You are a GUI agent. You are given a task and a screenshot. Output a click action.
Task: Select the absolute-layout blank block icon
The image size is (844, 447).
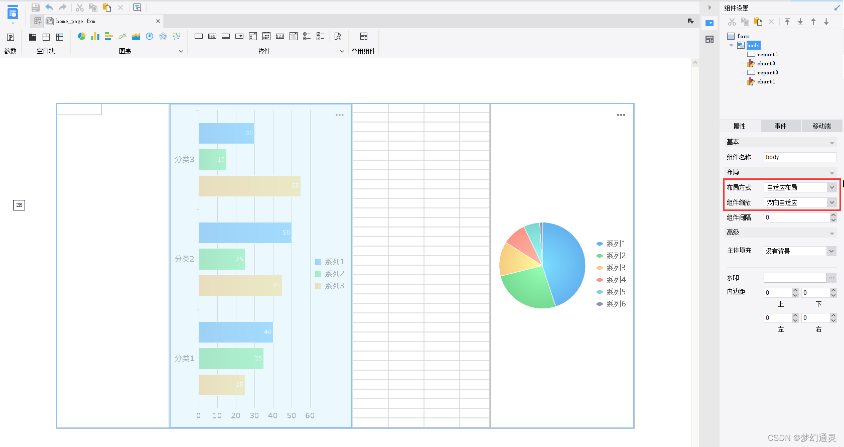46,37
